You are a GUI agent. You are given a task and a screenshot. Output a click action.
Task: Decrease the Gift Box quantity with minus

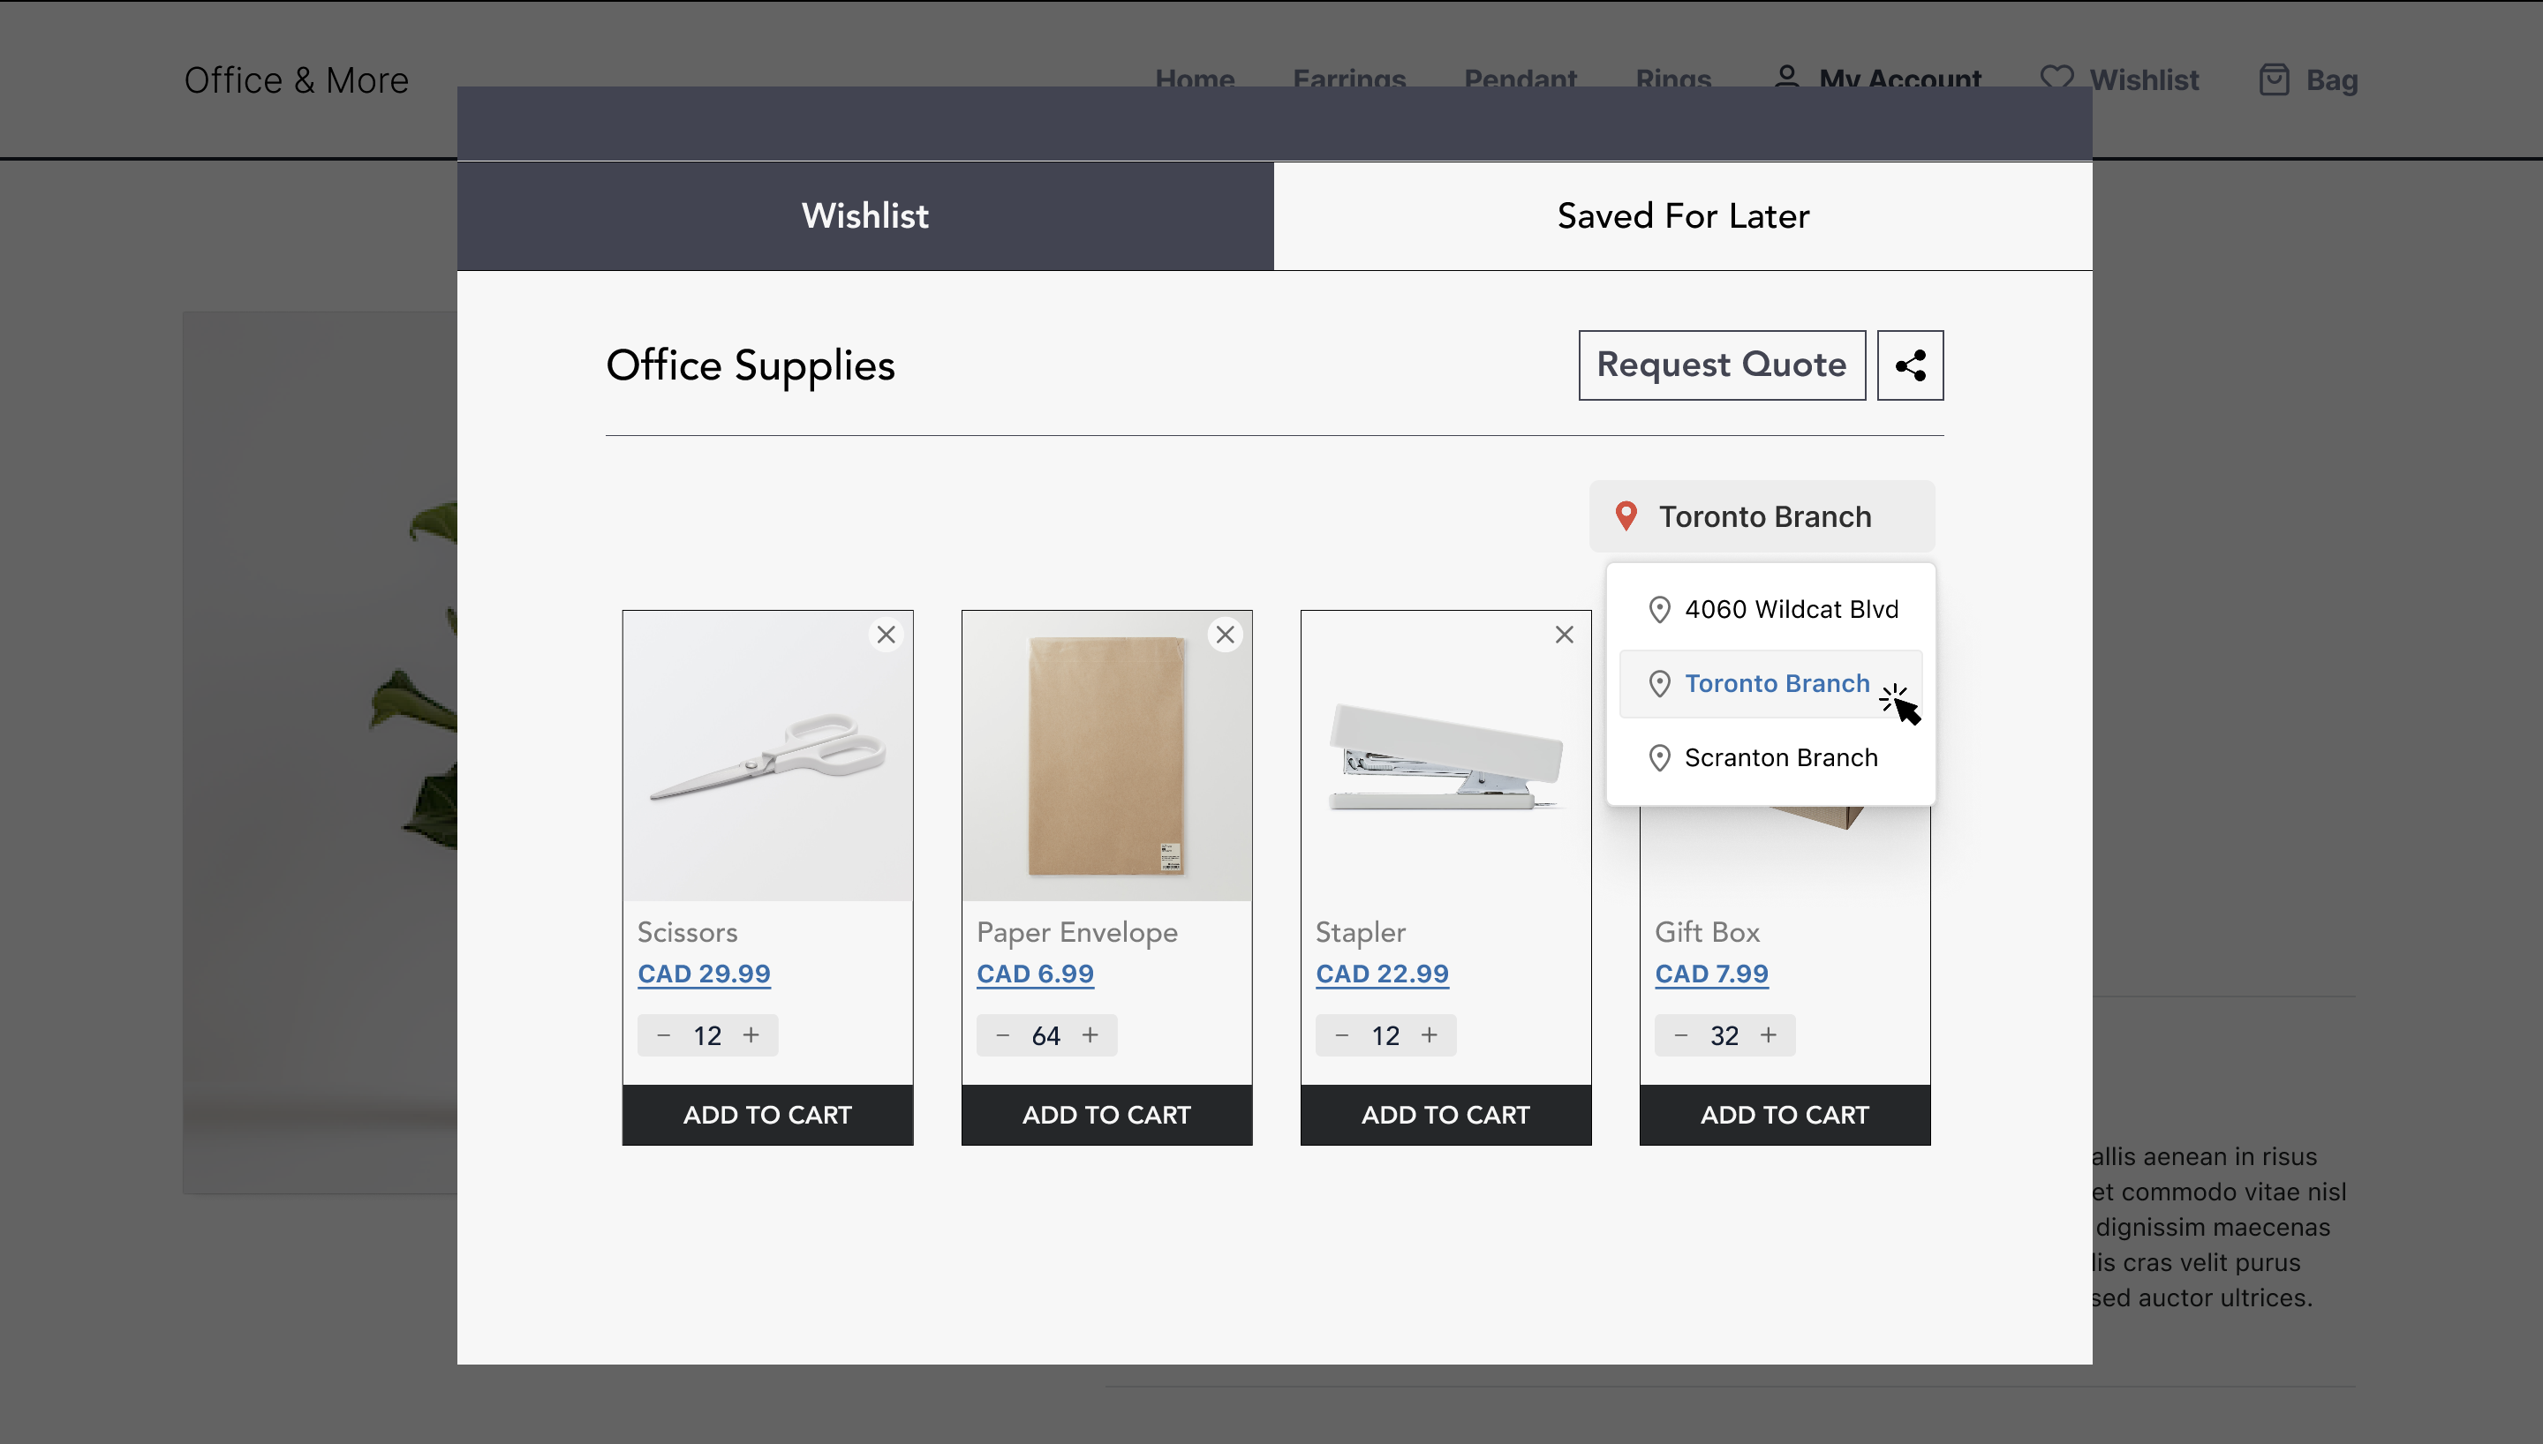tap(1680, 1034)
